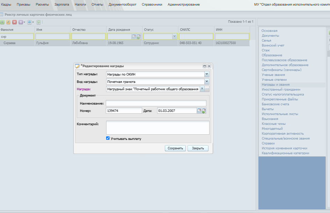Expand the Тип награды dropdown
Screen dimensions: 330x213
(207, 74)
